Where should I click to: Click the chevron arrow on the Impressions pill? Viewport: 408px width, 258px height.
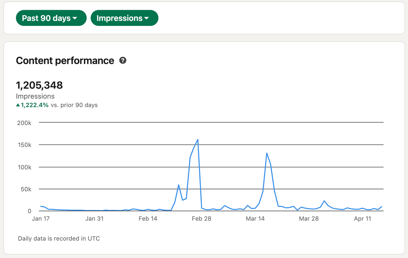click(146, 18)
